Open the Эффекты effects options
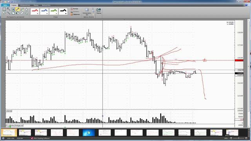 (75, 14)
